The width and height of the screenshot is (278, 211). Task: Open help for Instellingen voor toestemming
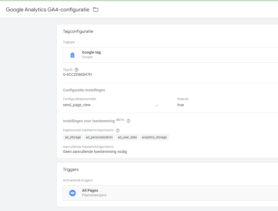pyautogui.click(x=129, y=121)
